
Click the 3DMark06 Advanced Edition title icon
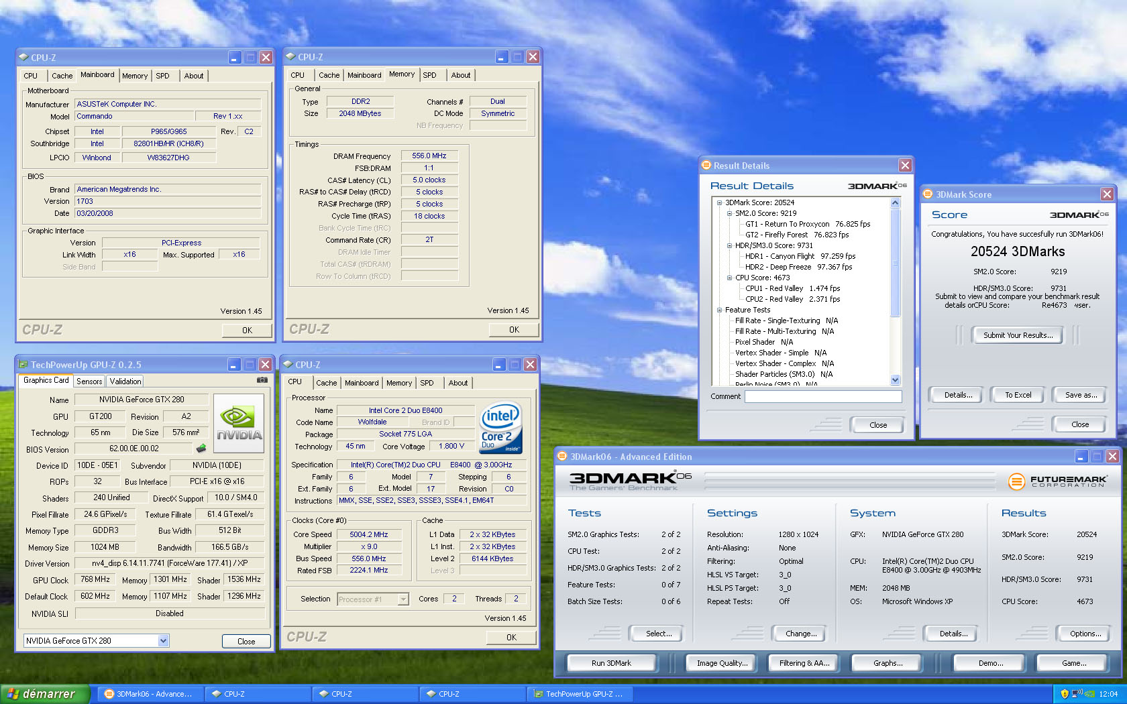562,457
